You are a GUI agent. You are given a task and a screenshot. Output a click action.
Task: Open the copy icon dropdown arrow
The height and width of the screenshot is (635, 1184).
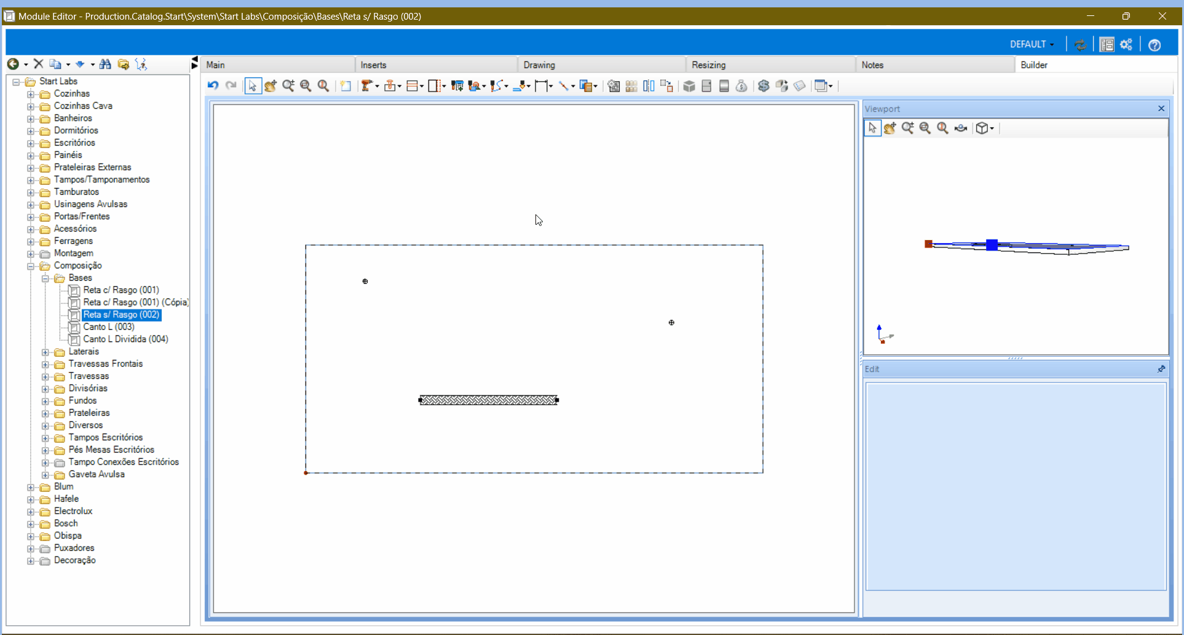pyautogui.click(x=68, y=64)
